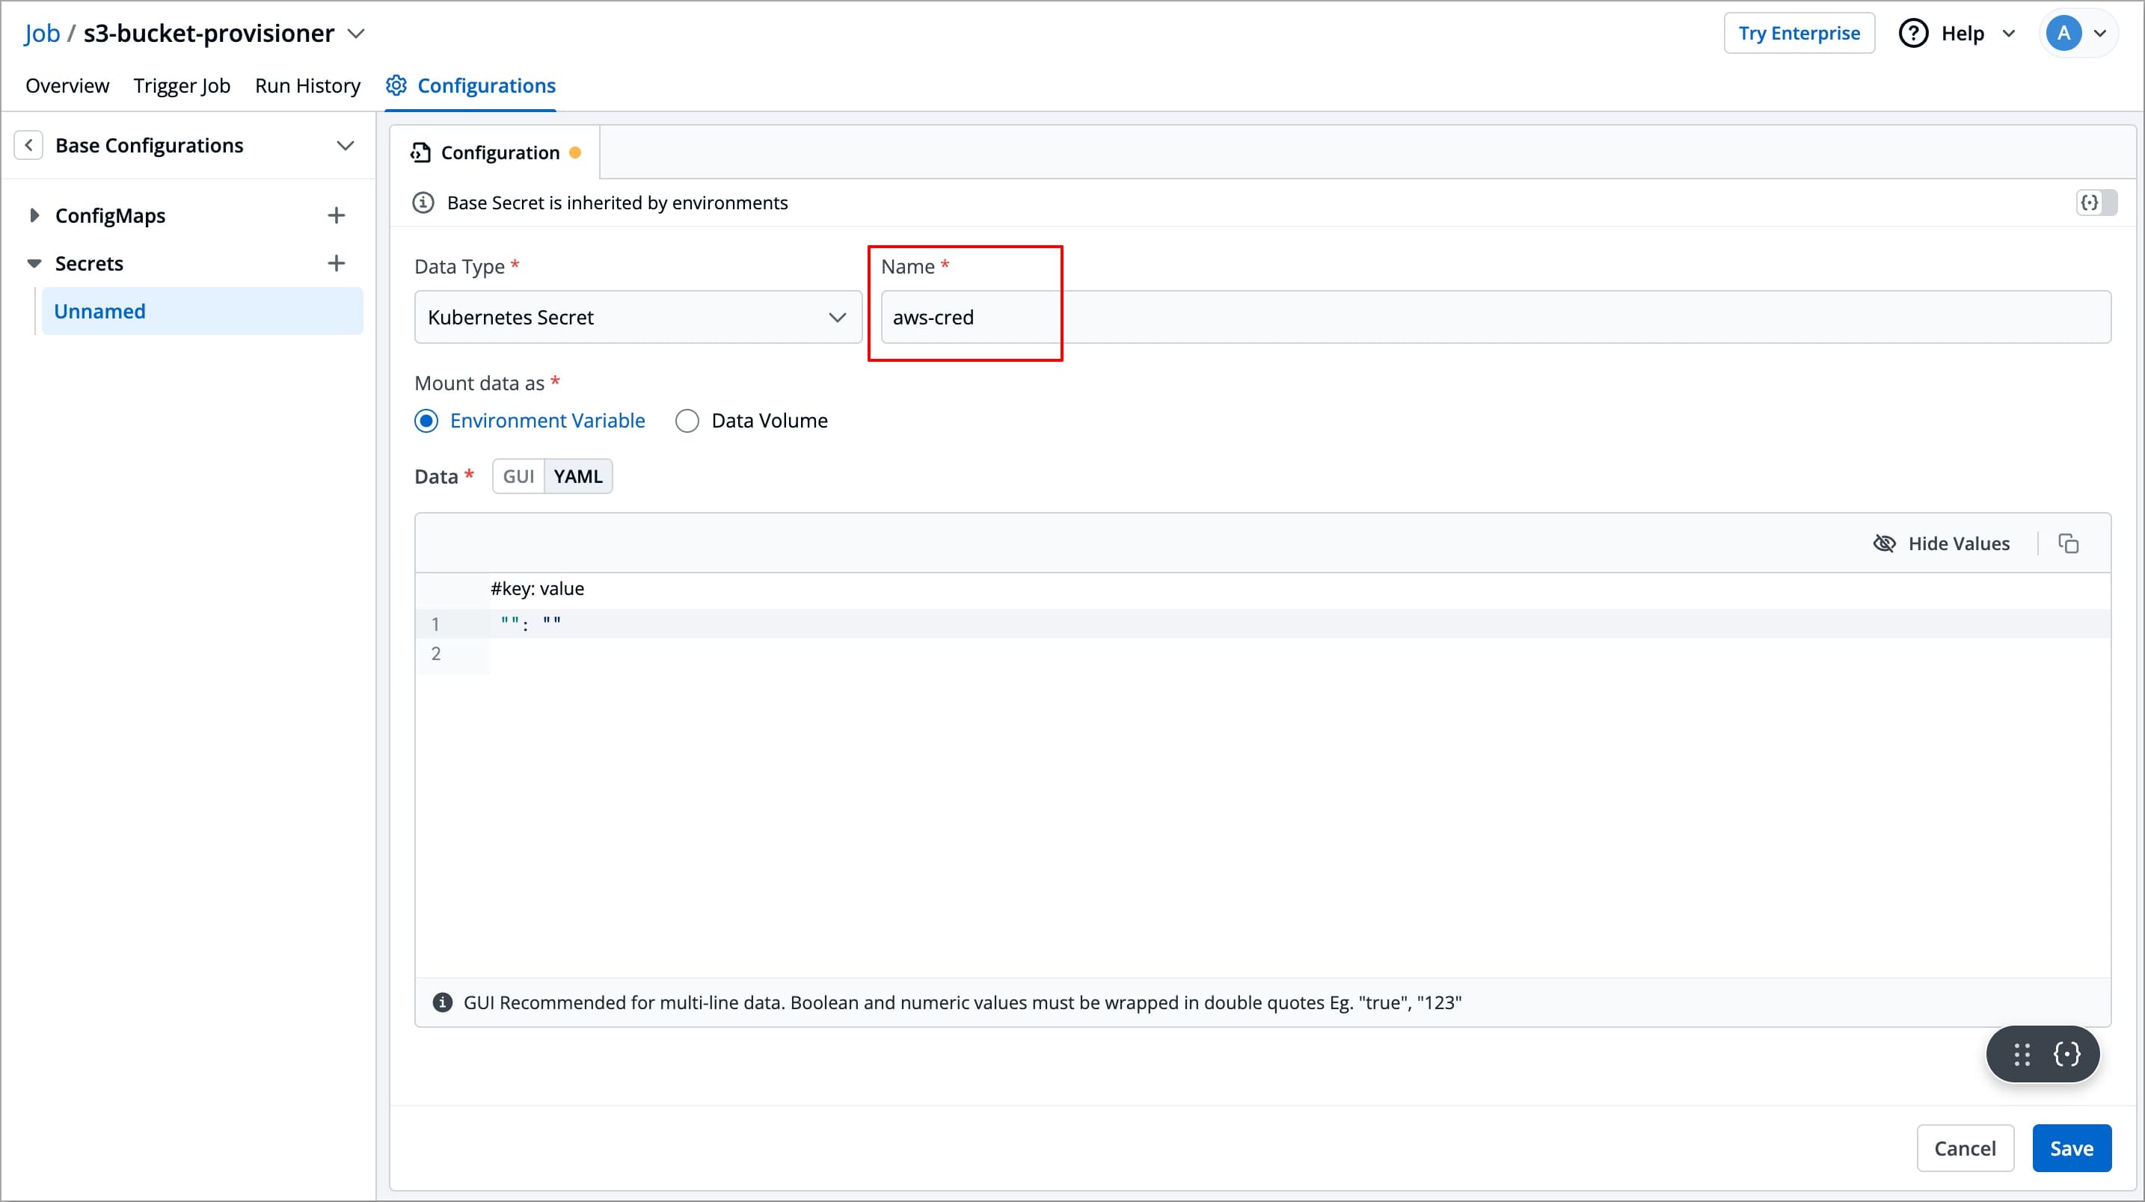Click the add Secret plus icon
The height and width of the screenshot is (1202, 2145).
coord(336,264)
